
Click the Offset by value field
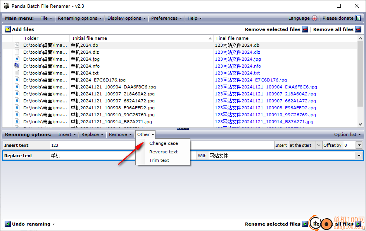coord(349,145)
